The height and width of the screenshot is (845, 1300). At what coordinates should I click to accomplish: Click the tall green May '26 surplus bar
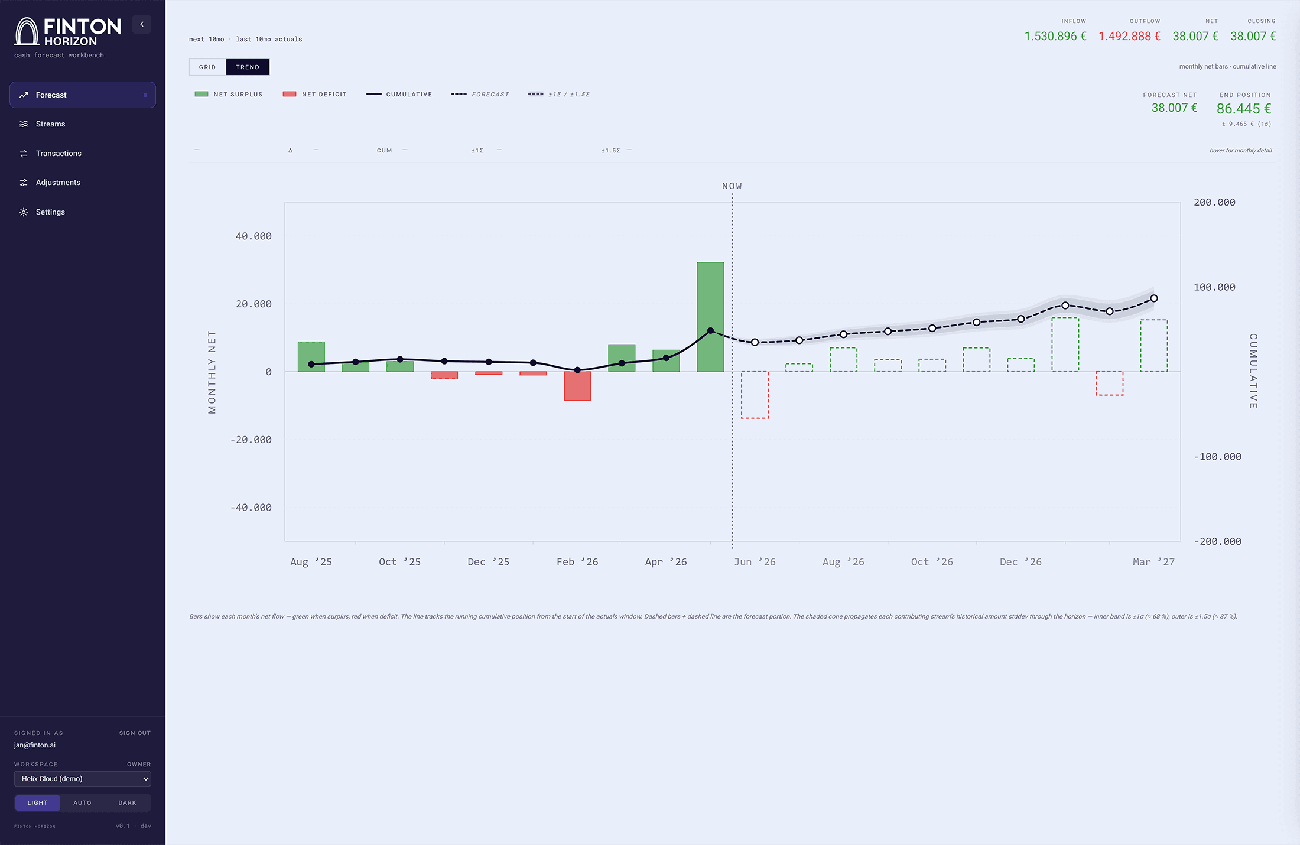710,317
